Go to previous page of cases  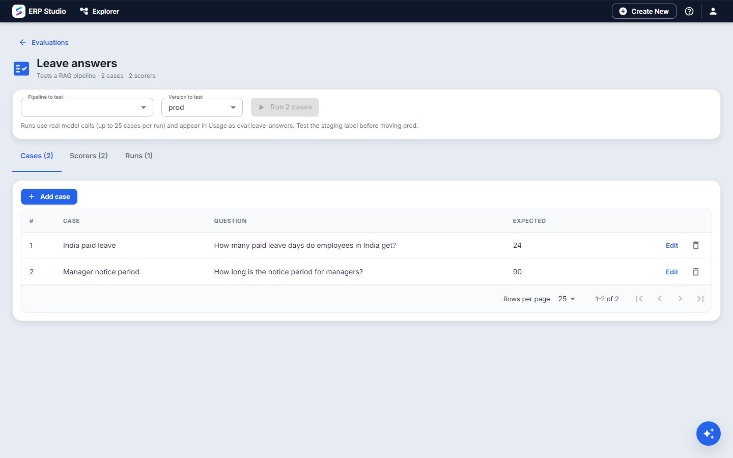[x=660, y=299]
